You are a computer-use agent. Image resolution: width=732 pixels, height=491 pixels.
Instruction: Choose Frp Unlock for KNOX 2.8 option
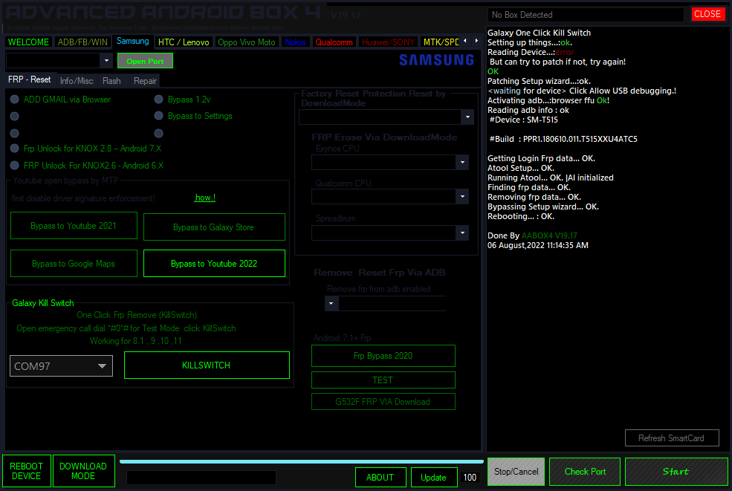[15, 149]
